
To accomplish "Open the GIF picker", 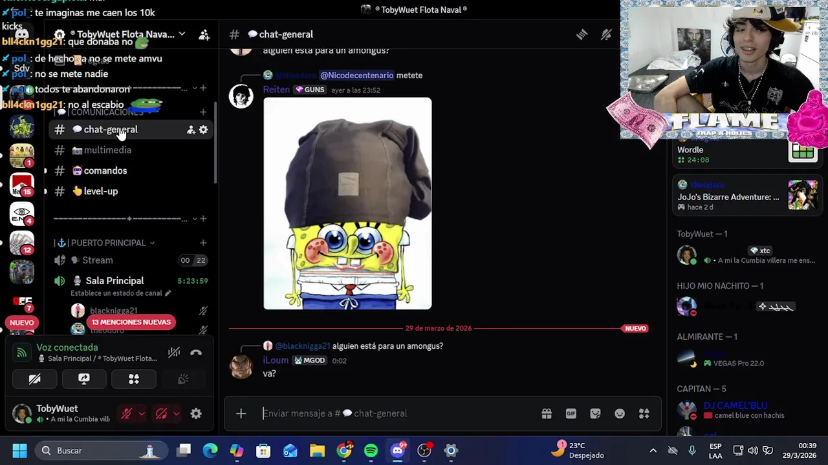I will pyautogui.click(x=571, y=414).
